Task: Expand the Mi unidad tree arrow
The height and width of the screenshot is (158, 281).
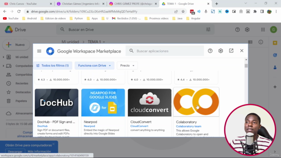Action: pos(4,57)
